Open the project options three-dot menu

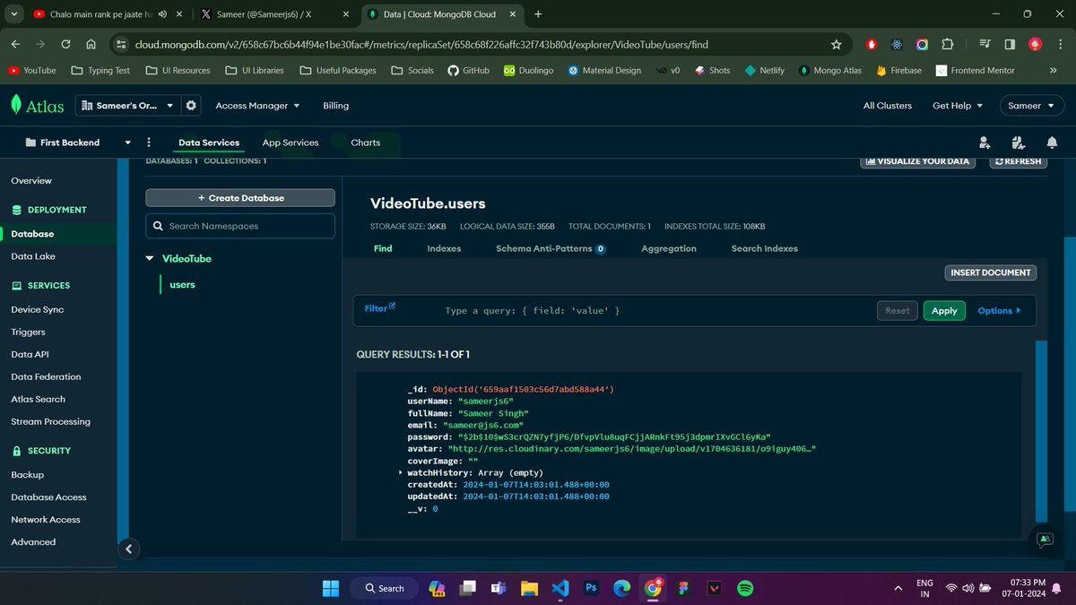pyautogui.click(x=149, y=143)
